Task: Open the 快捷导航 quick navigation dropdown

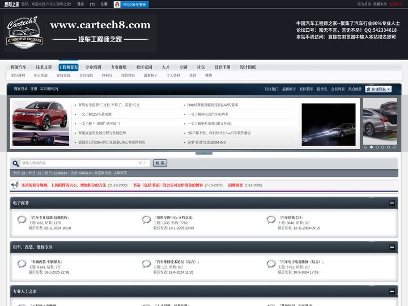Action: tap(378, 90)
